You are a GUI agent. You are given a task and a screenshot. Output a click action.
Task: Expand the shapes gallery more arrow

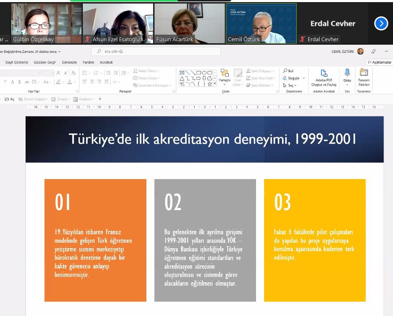click(x=215, y=84)
